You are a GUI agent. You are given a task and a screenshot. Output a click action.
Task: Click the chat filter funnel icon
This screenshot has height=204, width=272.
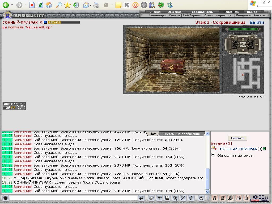tap(159, 198)
